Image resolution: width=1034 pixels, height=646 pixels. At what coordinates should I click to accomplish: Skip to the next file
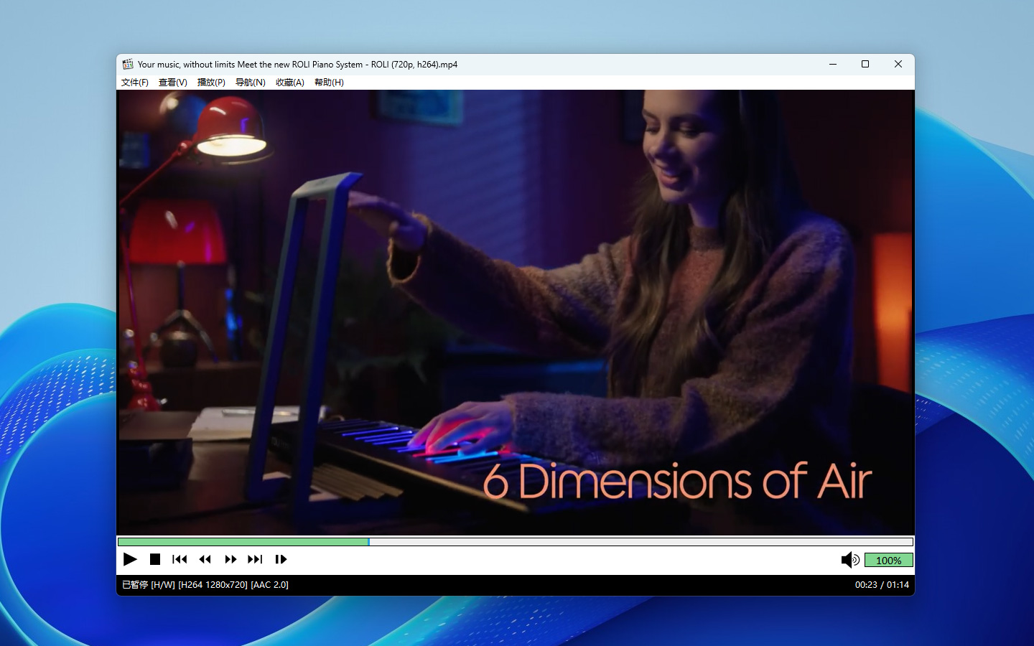pos(255,559)
